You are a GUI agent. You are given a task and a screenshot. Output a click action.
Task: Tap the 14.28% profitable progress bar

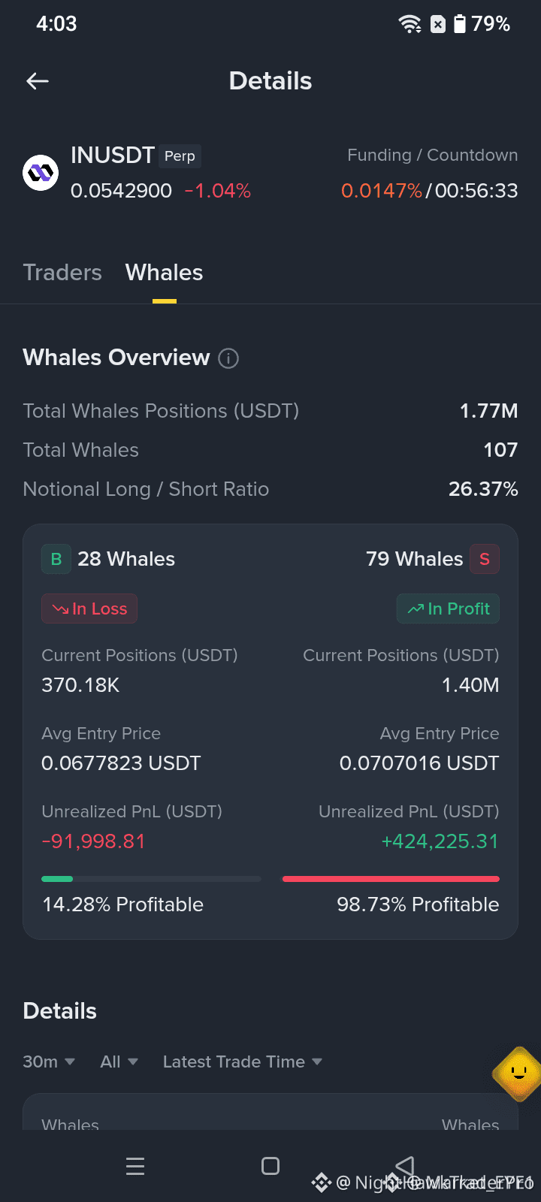click(x=151, y=879)
